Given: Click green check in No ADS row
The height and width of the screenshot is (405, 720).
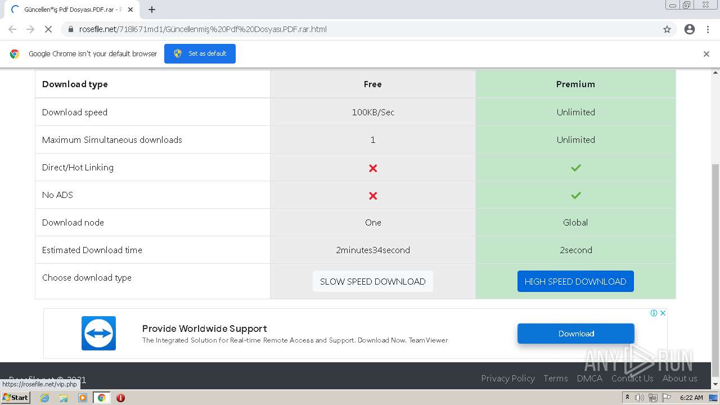Looking at the screenshot, I should (x=575, y=195).
